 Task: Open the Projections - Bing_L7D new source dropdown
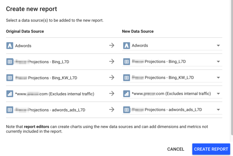[x=172, y=61]
